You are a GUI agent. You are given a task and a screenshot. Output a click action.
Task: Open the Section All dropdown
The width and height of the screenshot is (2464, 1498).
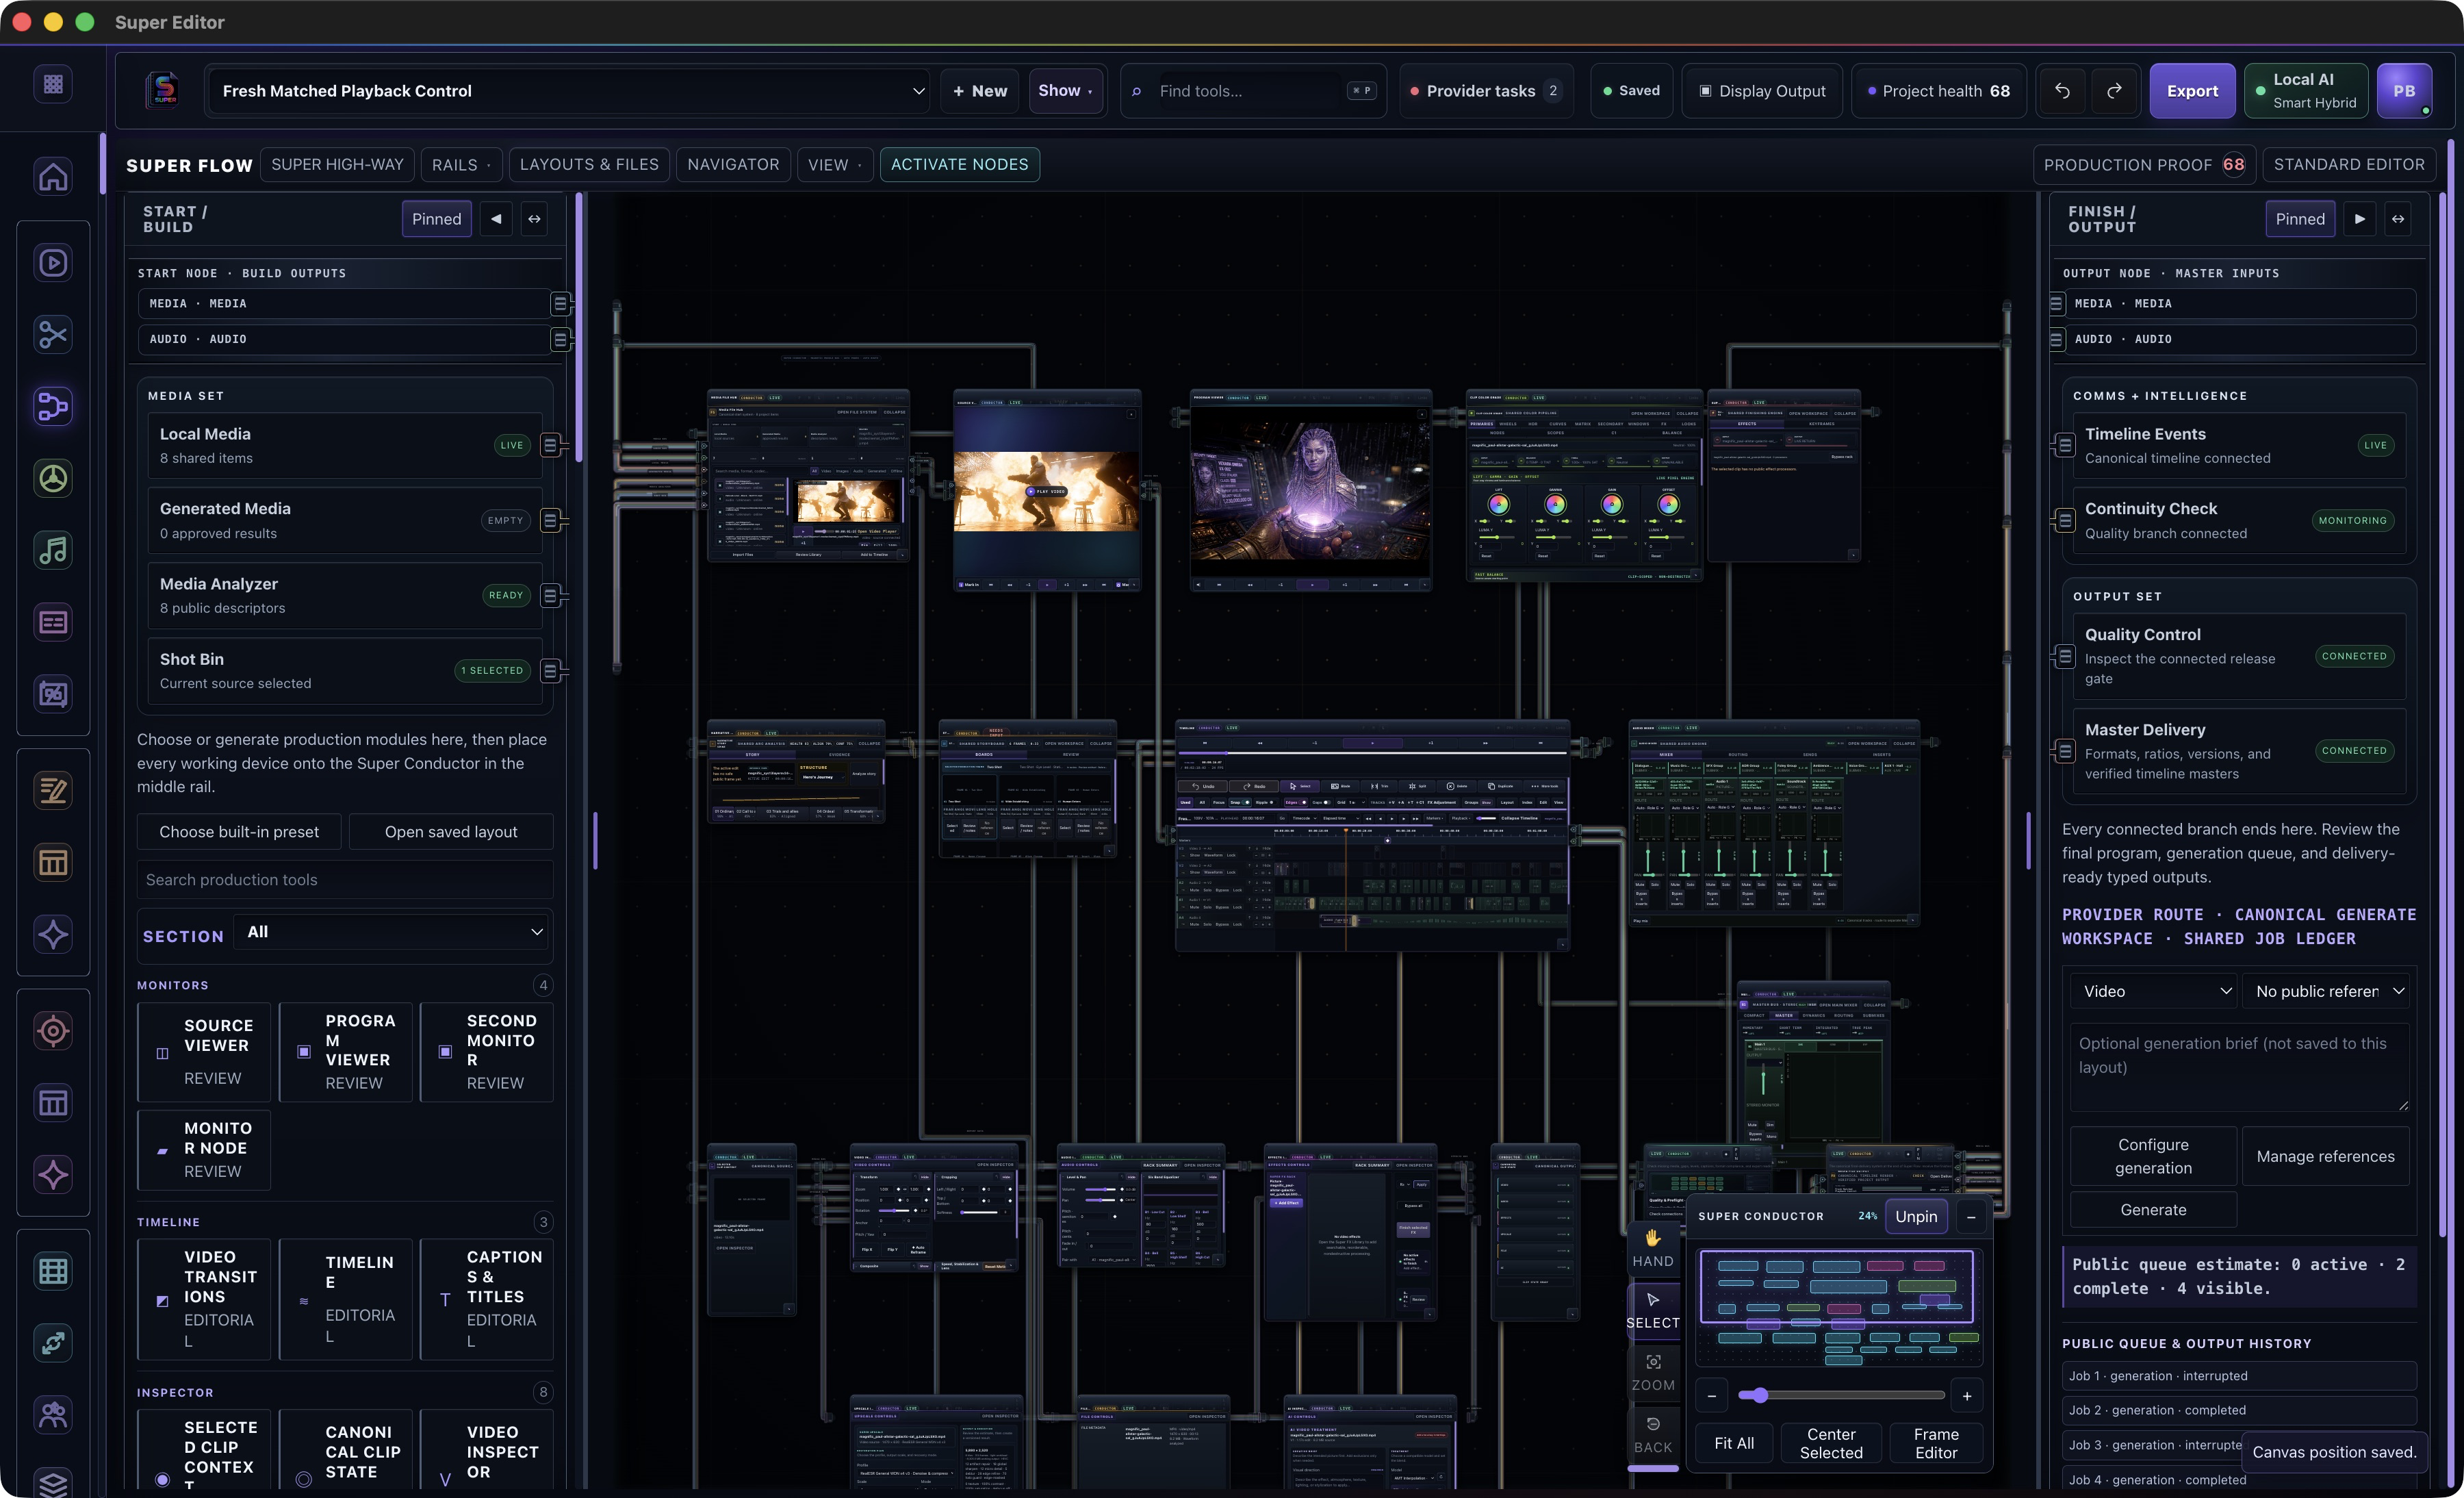391,932
